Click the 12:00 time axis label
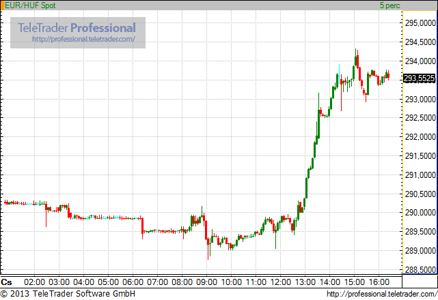Viewport: 438px width, 300px height. pos(280,282)
